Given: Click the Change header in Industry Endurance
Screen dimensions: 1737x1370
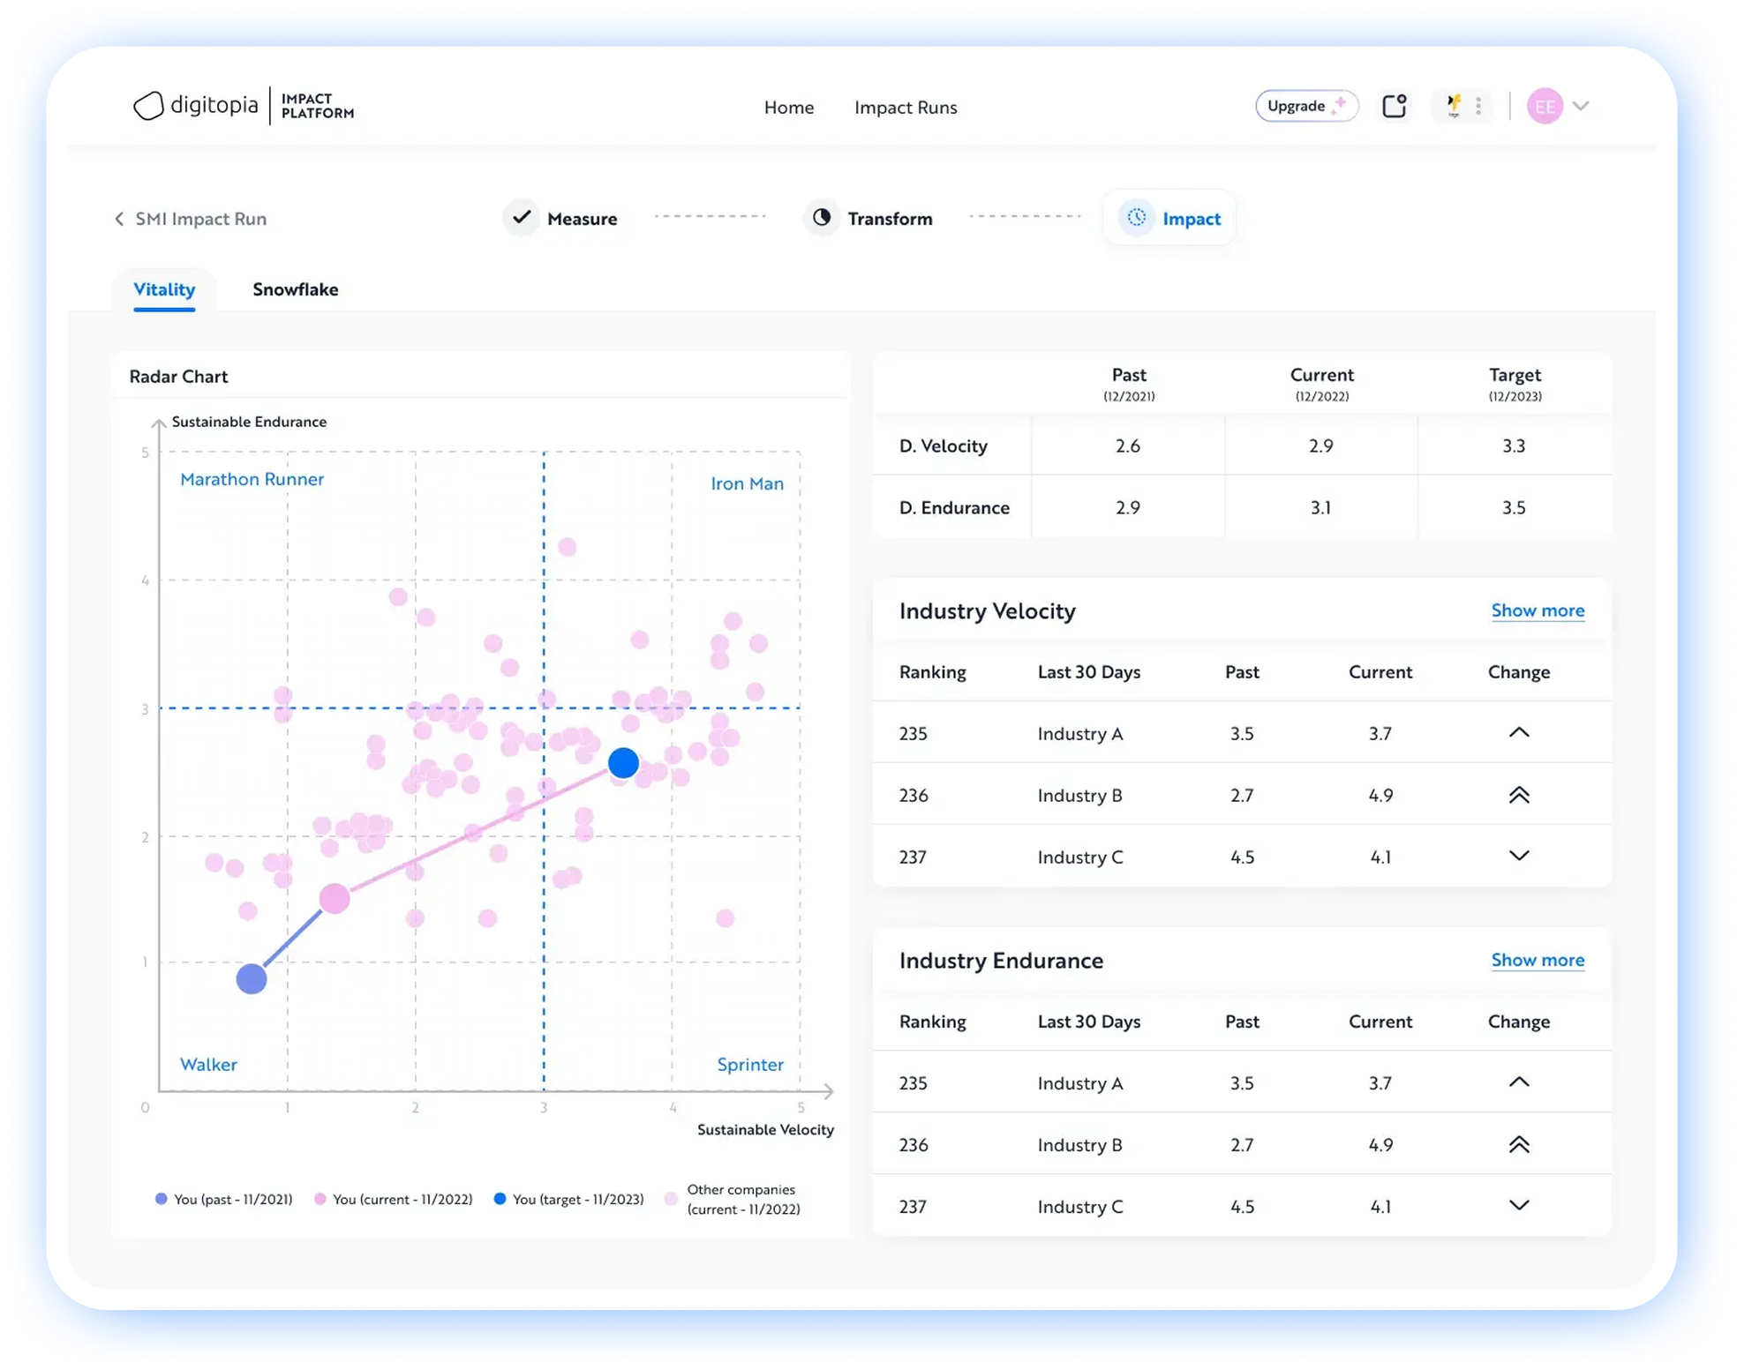Looking at the screenshot, I should pyautogui.click(x=1518, y=1022).
